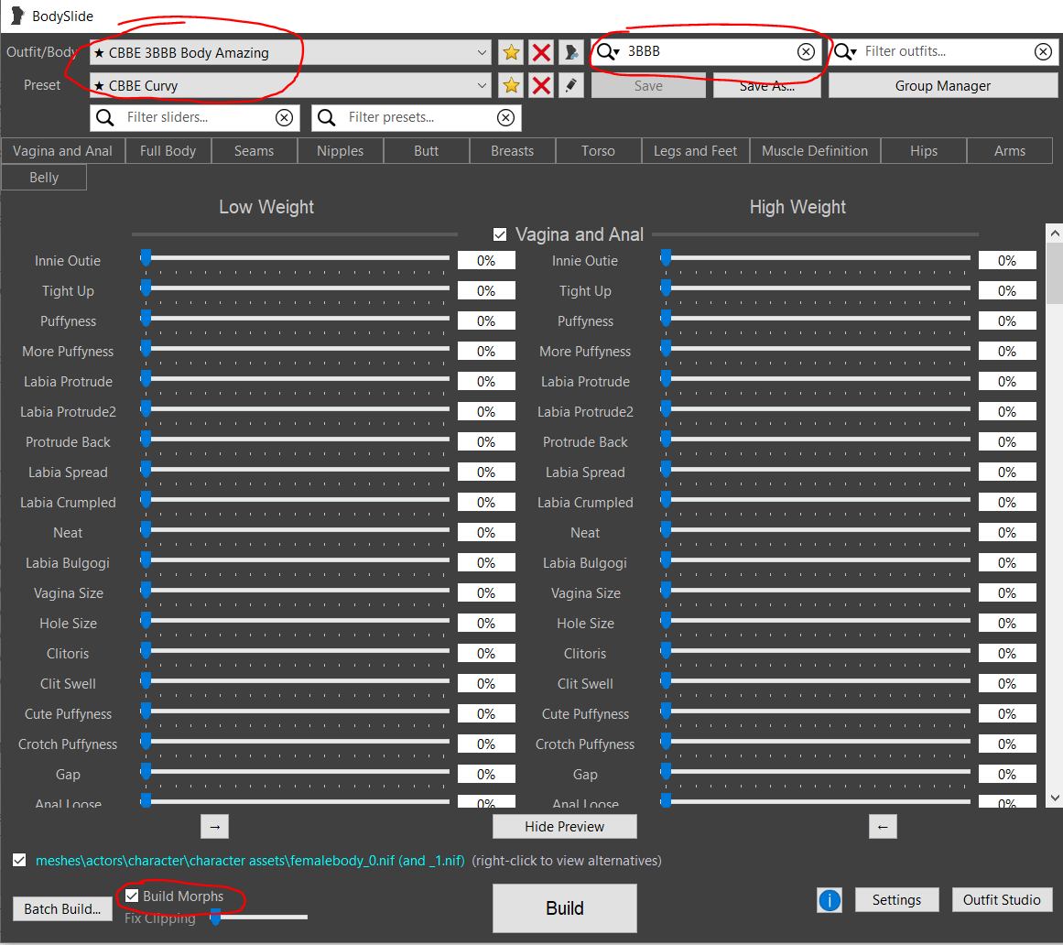Click the star icon beside the Preset dropdown
This screenshot has width=1063, height=945.
(x=511, y=85)
